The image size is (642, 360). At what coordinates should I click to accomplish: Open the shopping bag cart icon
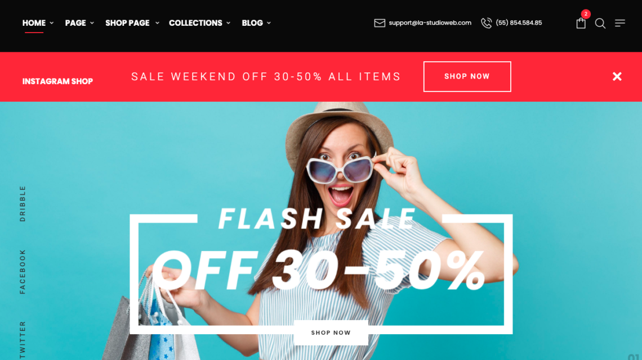581,23
